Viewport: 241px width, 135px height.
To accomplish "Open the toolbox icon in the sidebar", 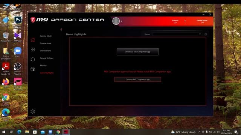I will [33, 69].
